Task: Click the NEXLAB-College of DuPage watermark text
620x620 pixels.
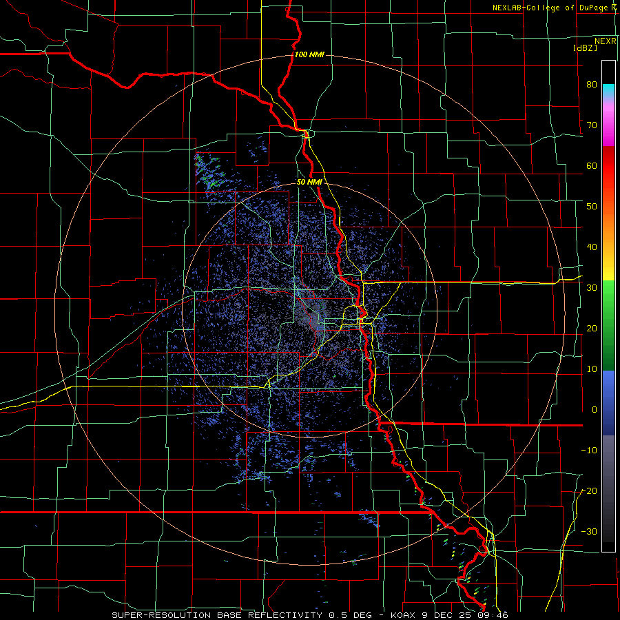Action: tap(551, 8)
